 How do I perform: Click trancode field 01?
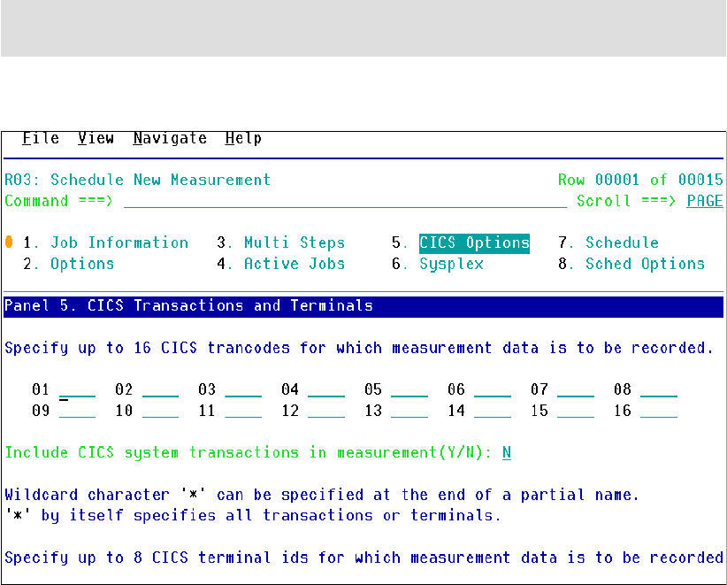78,389
